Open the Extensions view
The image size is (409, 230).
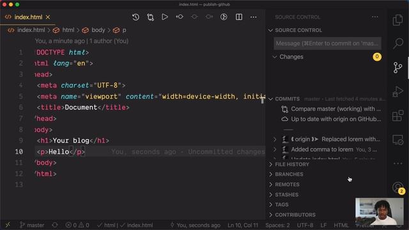397,116
